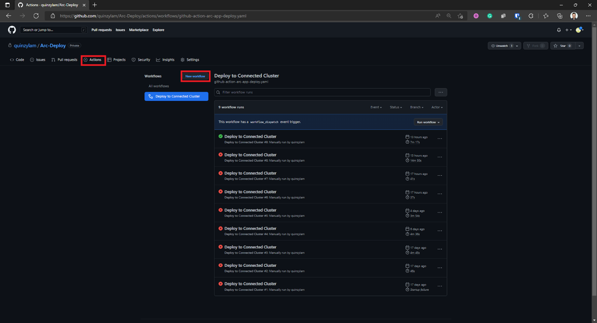Add this page to favorites
Screen dimensions: 597x323
[x=460, y=16]
